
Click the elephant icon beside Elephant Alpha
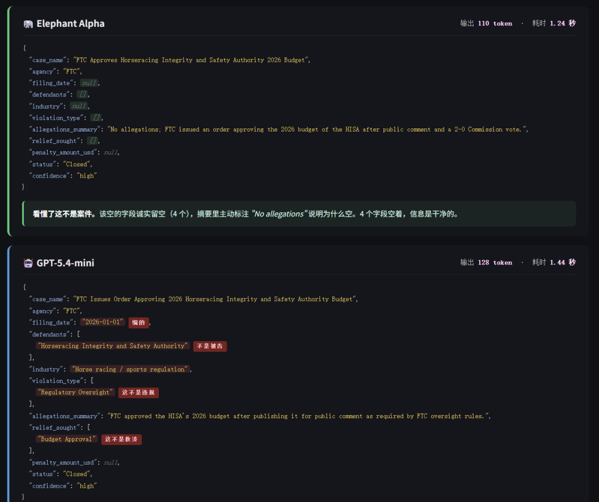[28, 24]
